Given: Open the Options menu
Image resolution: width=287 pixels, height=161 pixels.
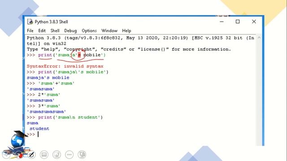Looking at the screenshot, I should [89, 31].
